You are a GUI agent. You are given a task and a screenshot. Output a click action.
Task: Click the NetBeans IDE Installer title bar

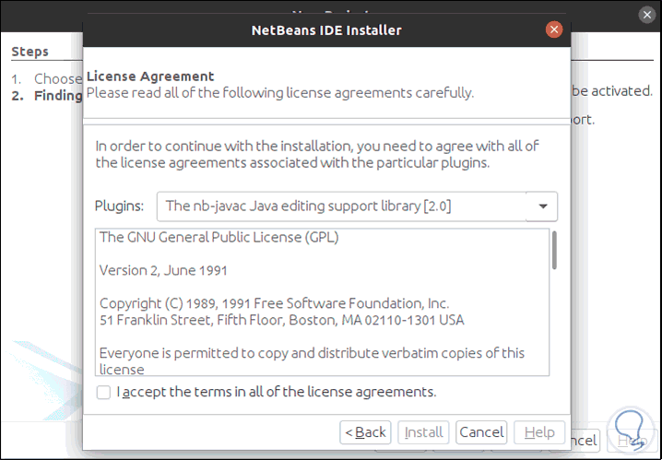tap(325, 29)
